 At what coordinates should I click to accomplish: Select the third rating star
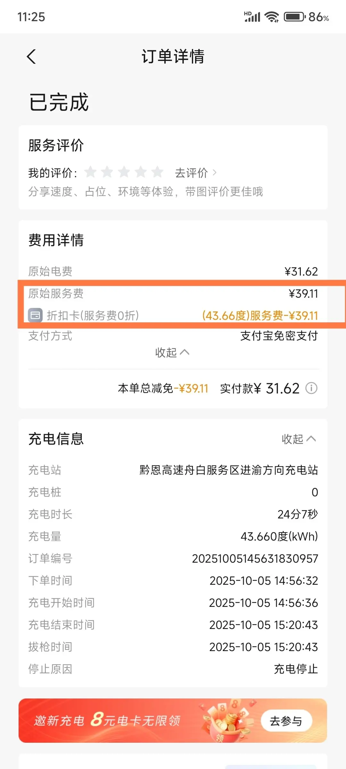coord(124,172)
